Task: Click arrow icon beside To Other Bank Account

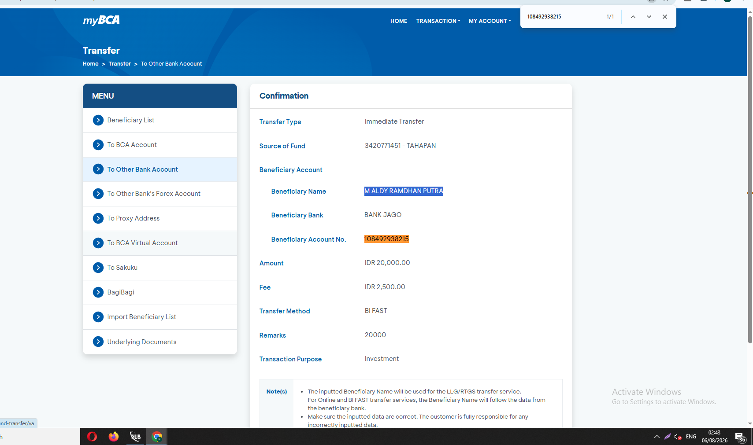Action: (98, 169)
